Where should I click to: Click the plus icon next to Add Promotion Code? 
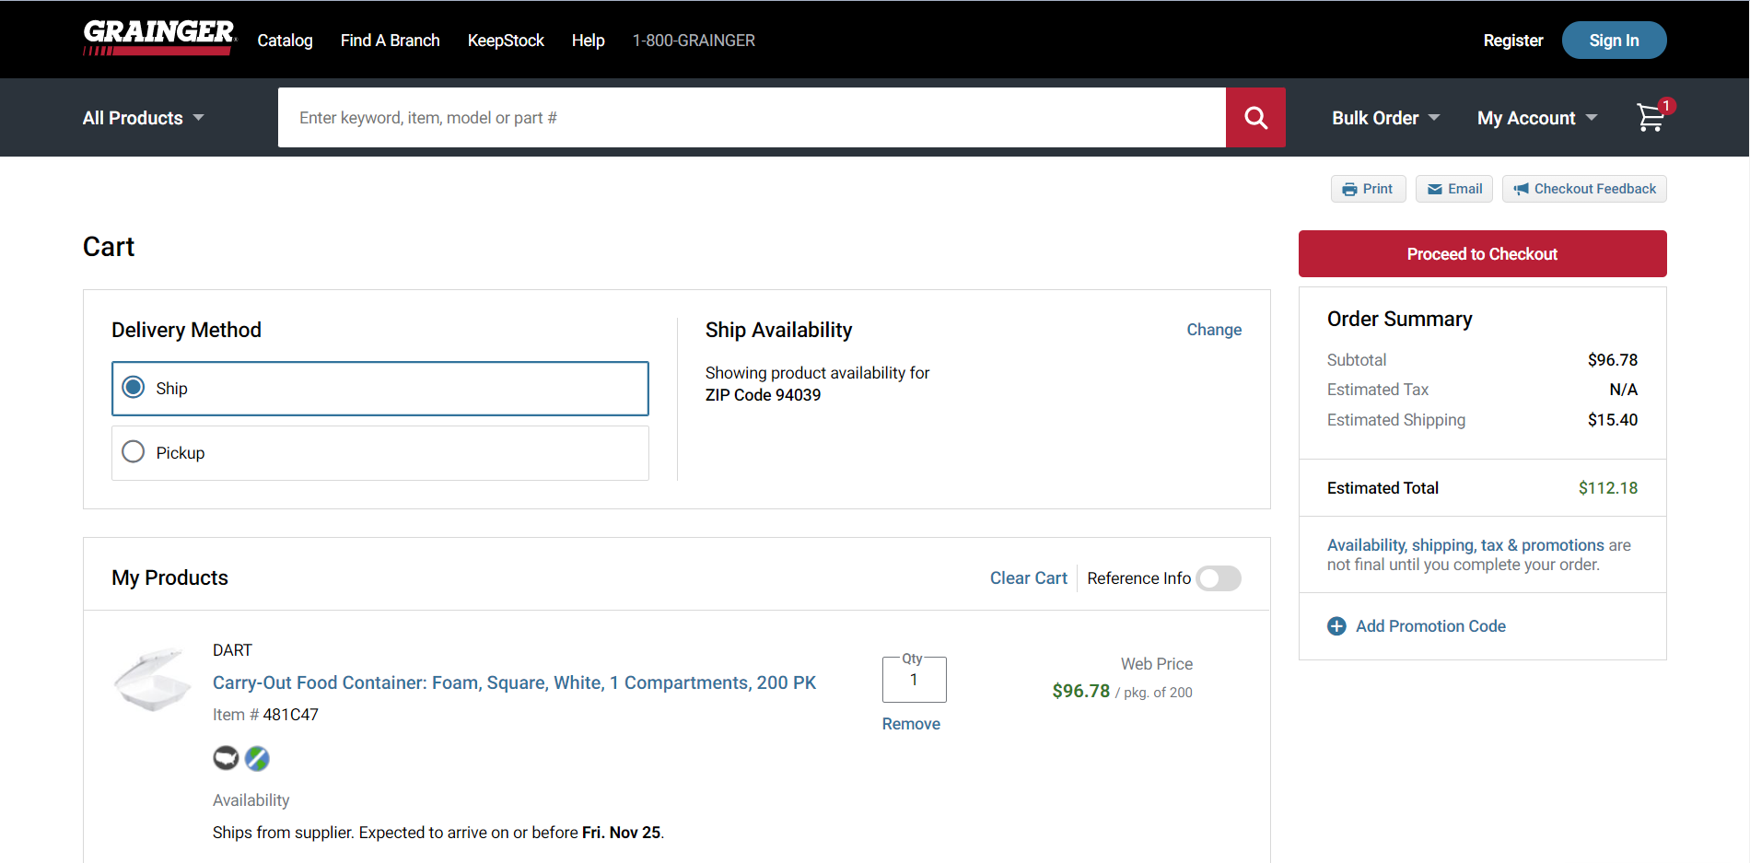pos(1336,625)
